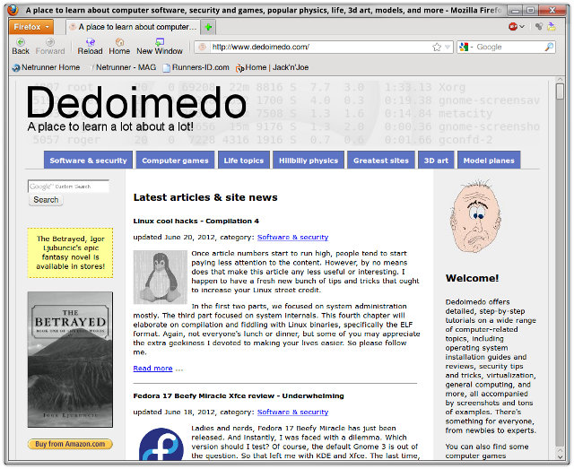Click the scrollbar down arrow

point(560,456)
